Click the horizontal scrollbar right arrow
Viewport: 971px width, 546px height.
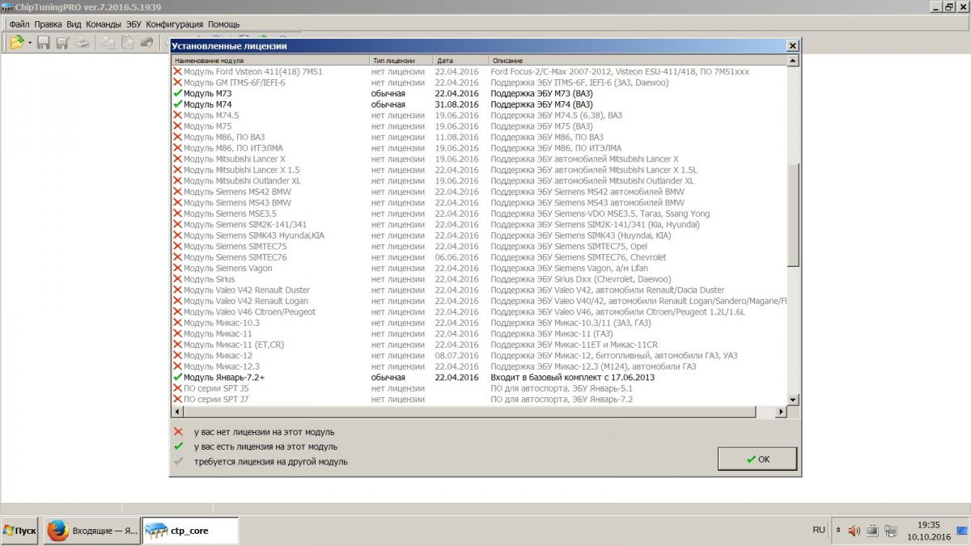coord(782,412)
